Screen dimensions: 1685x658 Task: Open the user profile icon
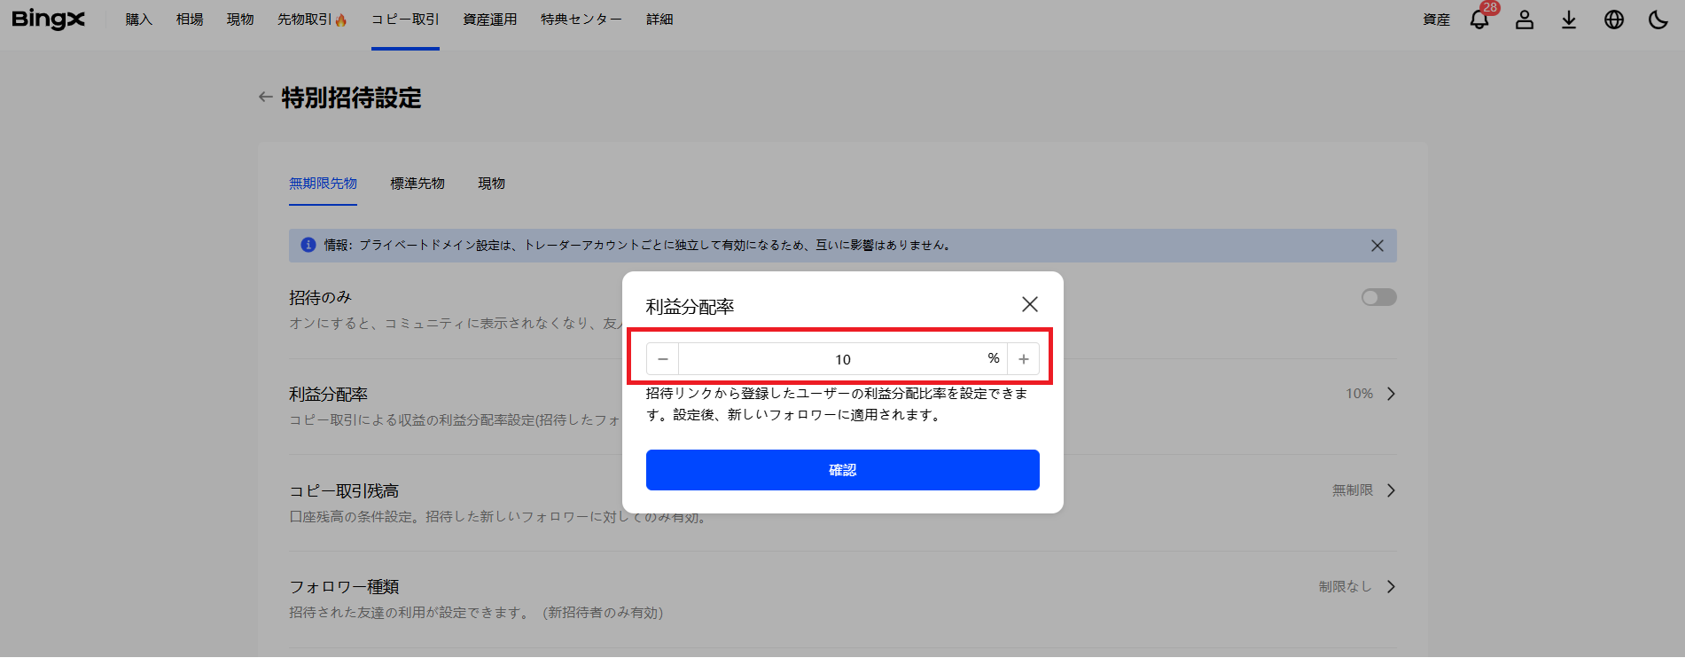point(1524,20)
